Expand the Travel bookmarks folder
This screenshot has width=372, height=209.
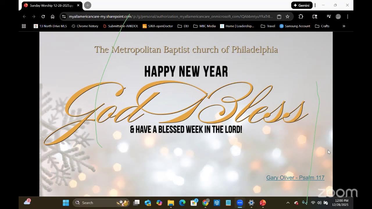(268, 26)
